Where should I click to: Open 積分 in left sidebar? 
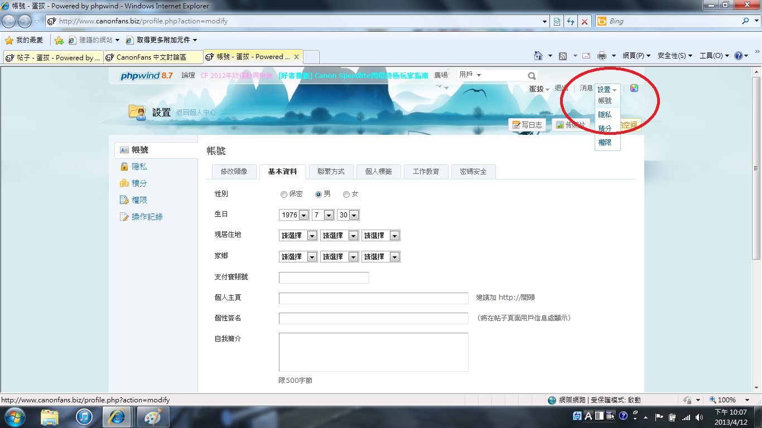tap(139, 183)
